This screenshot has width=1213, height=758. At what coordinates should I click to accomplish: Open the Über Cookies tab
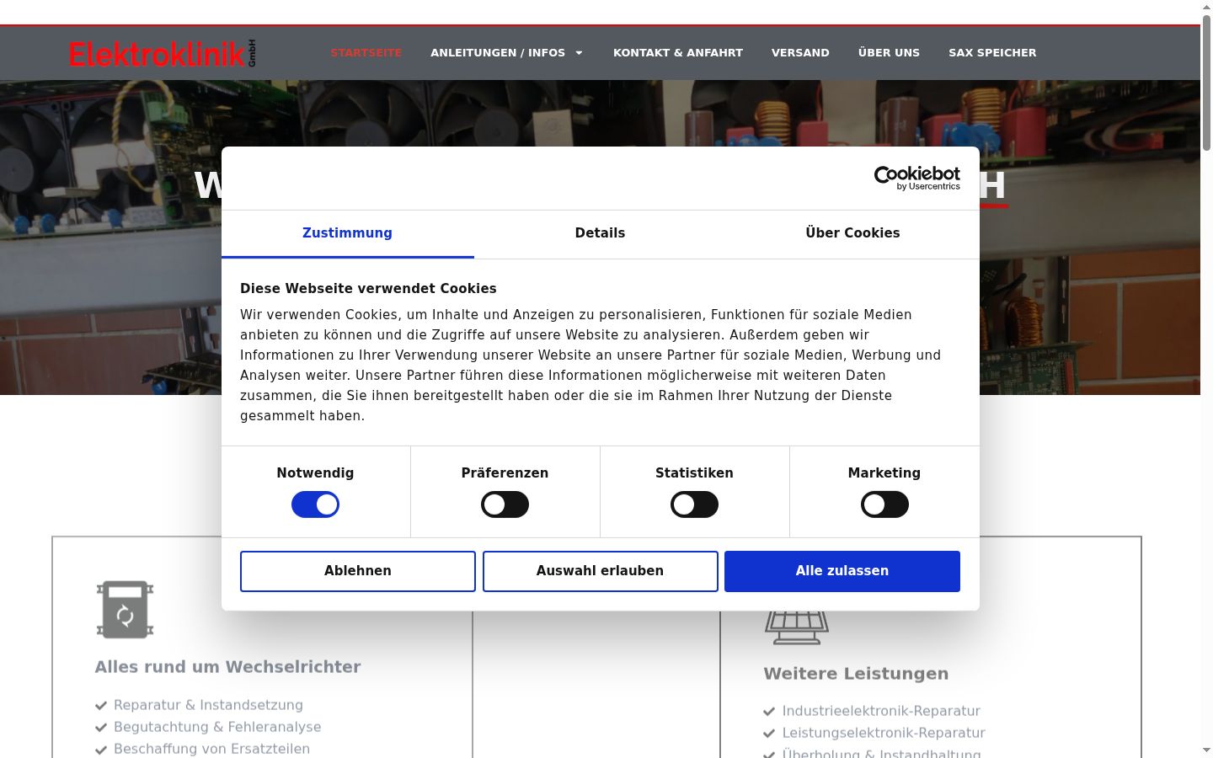click(x=852, y=233)
